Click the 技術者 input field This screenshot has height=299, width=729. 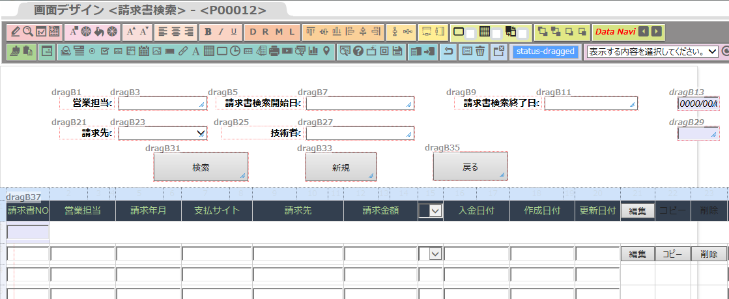360,134
